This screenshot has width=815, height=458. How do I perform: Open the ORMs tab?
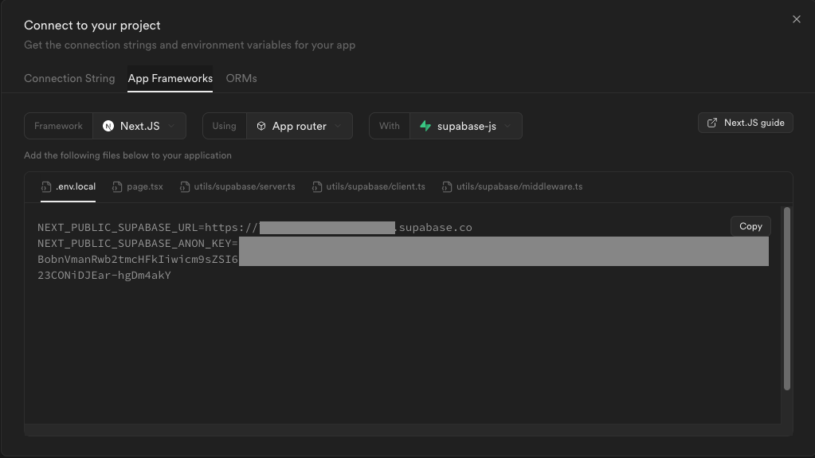tap(241, 79)
